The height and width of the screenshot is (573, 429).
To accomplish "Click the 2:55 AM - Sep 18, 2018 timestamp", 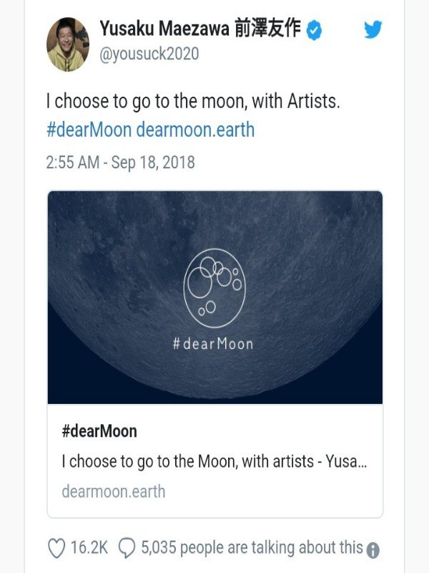I will [x=120, y=163].
